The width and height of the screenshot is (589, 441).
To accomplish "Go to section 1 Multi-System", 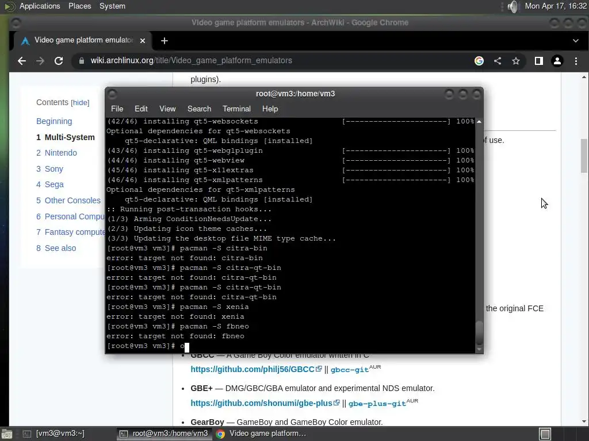I will (66, 137).
